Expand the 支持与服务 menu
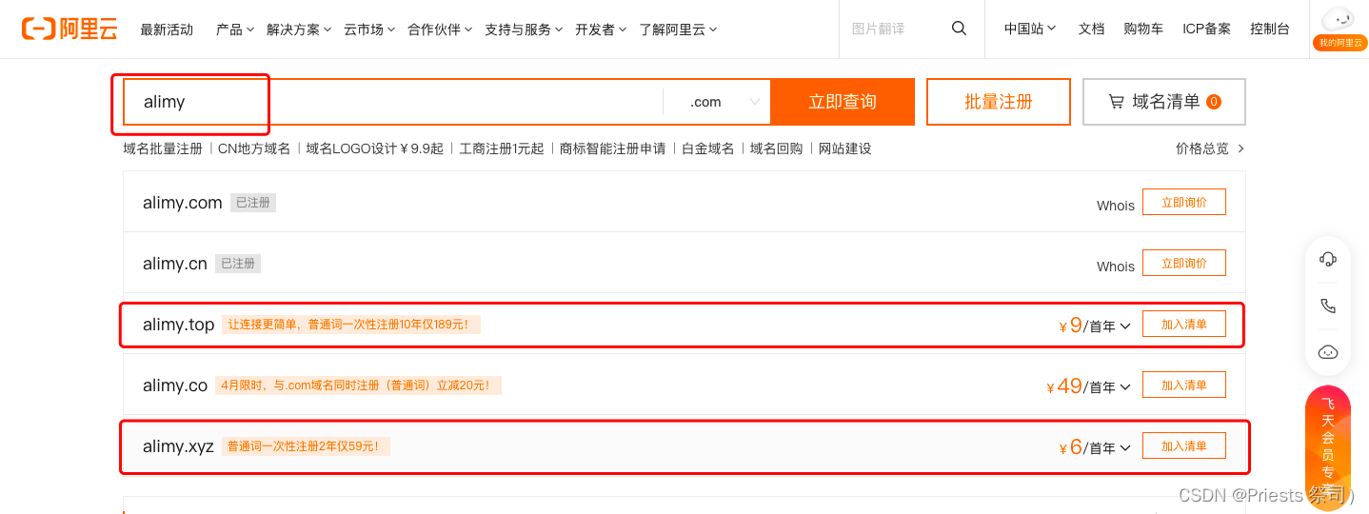 (x=524, y=30)
